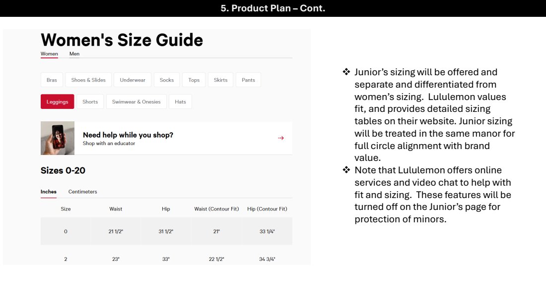Choose the Pants category button

[248, 80]
